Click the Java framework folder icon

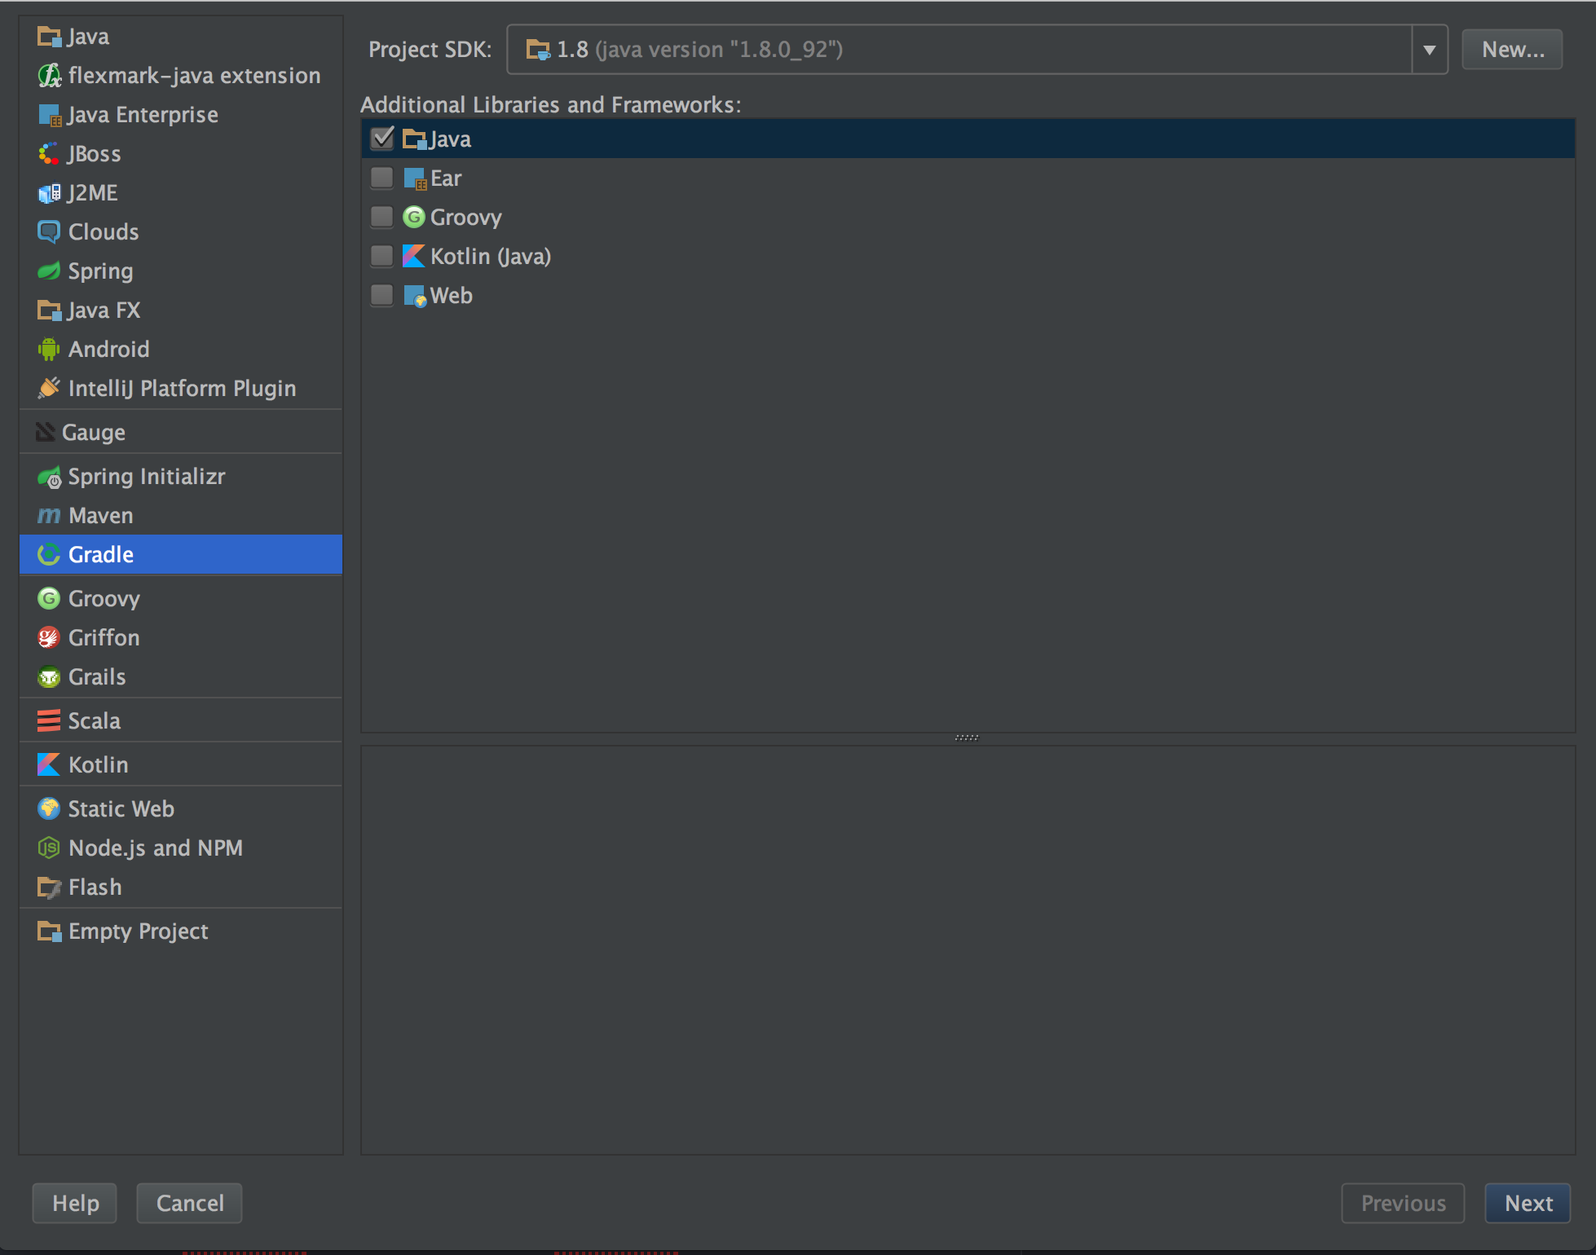(x=415, y=139)
